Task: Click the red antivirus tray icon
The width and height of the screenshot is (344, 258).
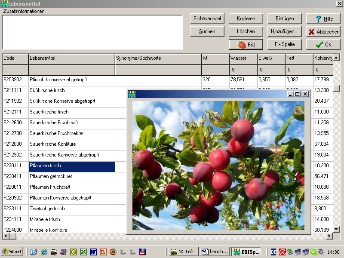Action: [x=283, y=252]
